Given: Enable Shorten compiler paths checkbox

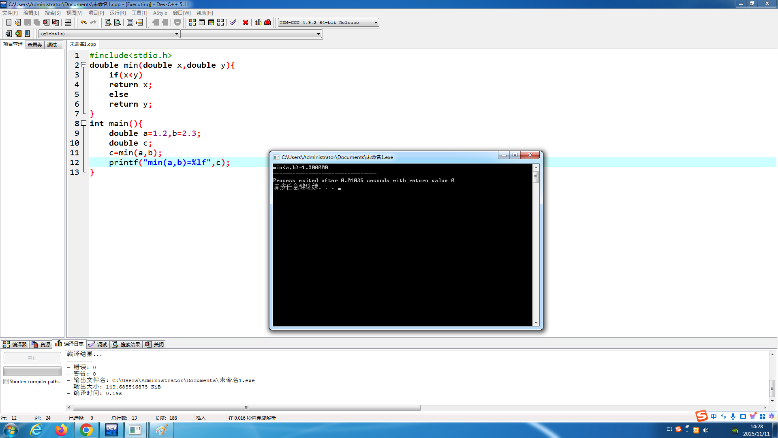Looking at the screenshot, I should tap(6, 382).
